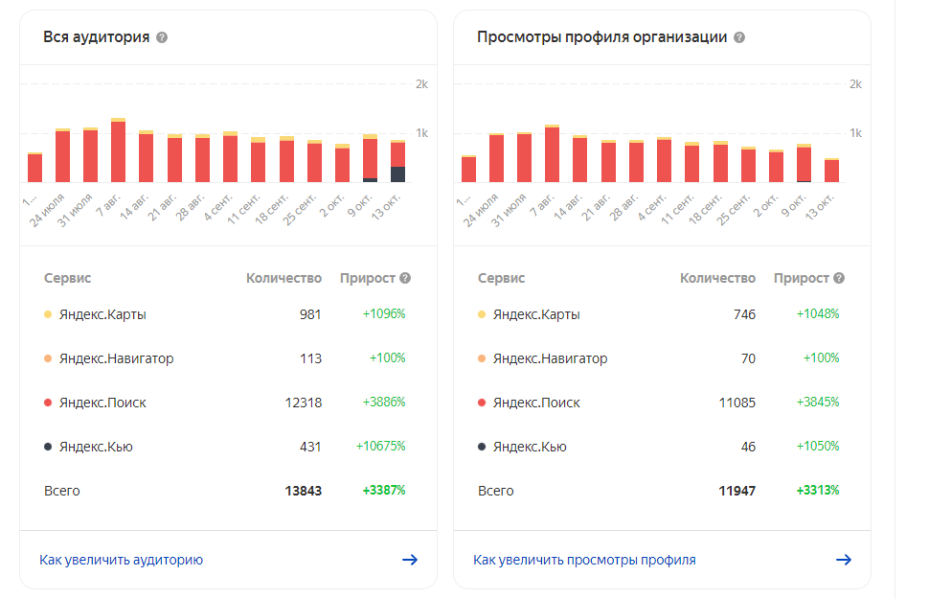
Task: Click the 7 авг. bar in Просмотры профиля chart
Action: point(553,153)
